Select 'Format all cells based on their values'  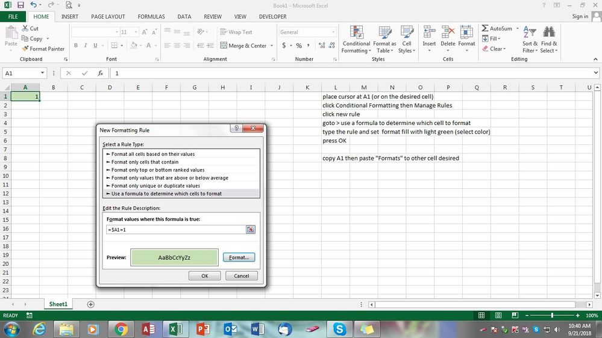(x=181, y=154)
